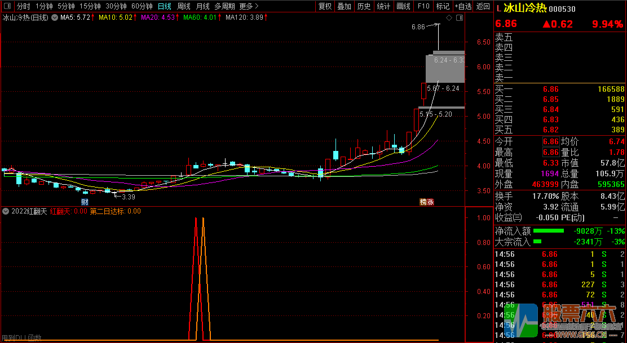Open the 更多 periods expander

(249, 7)
